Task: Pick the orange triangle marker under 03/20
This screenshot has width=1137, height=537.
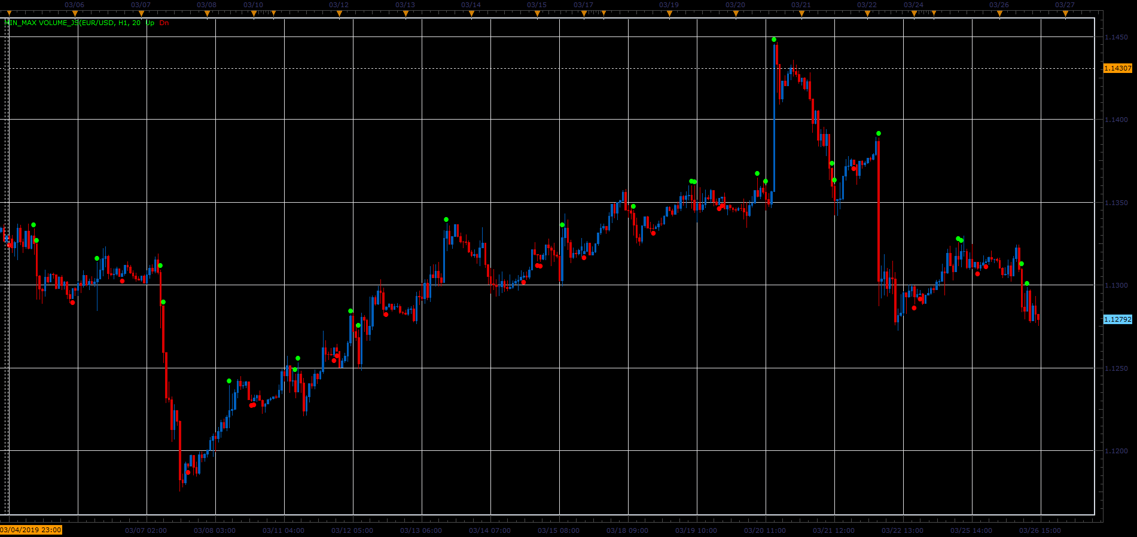Action: (736, 13)
